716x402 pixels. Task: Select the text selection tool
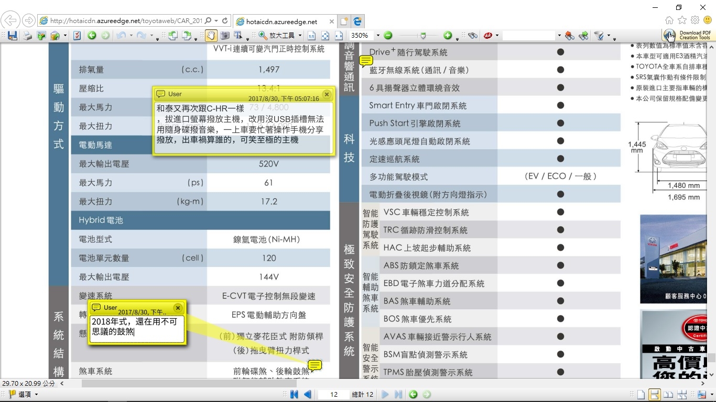click(238, 36)
